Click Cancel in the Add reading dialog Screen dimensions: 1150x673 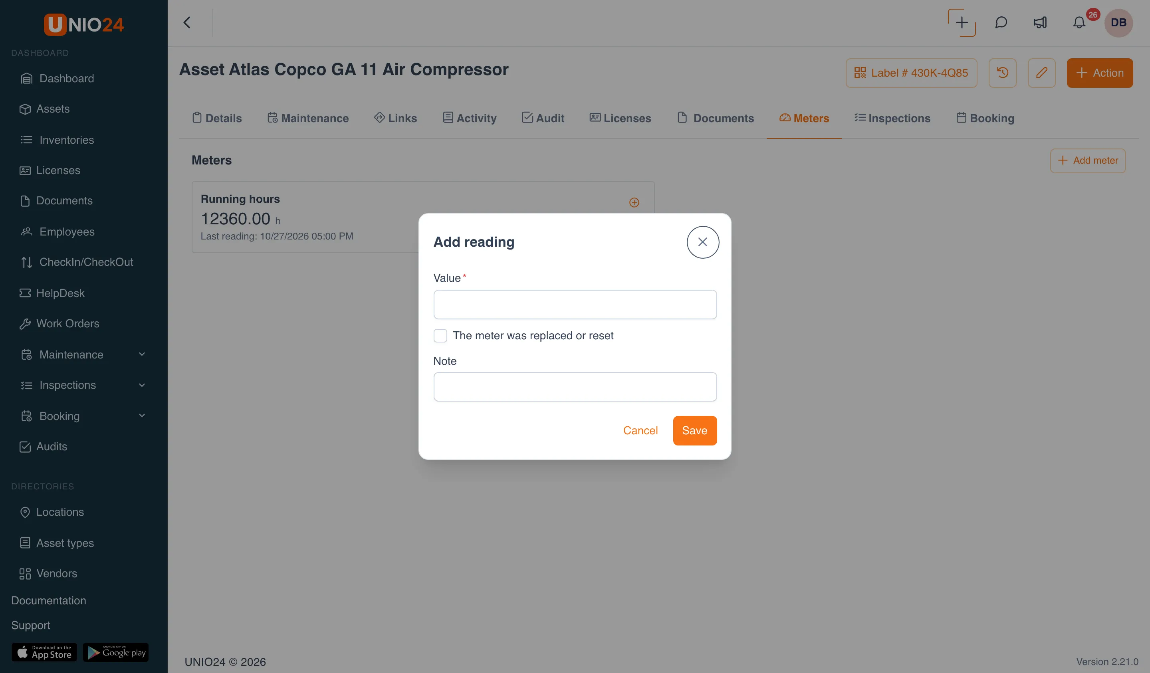tap(640, 431)
